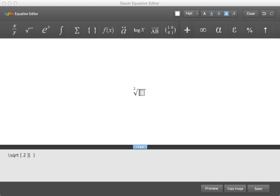Open the square root templates
The image size is (280, 196).
[x=29, y=30]
